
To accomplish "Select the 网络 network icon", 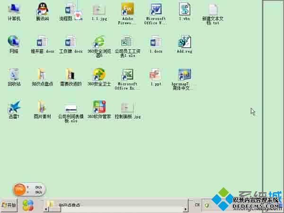I will [14, 42].
